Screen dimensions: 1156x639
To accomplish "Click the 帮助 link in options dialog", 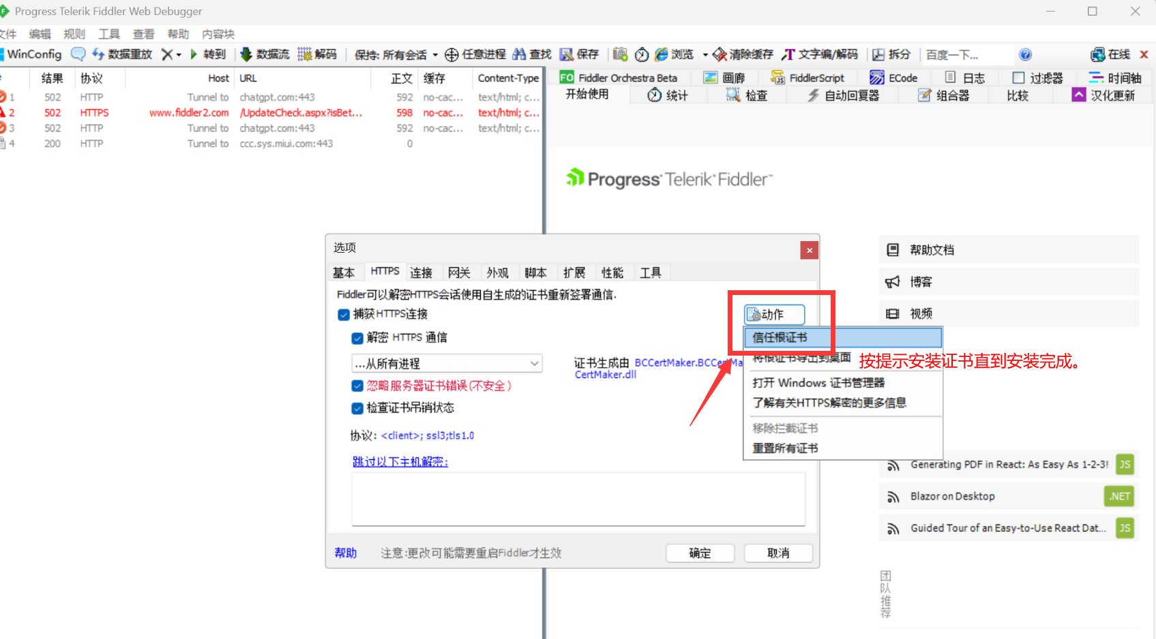I will click(x=346, y=553).
